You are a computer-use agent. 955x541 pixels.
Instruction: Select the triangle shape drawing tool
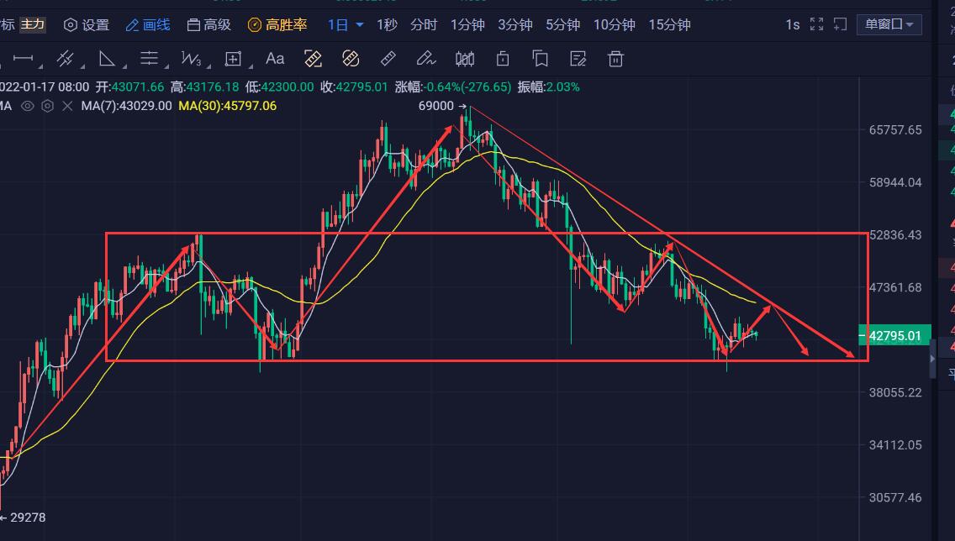(x=107, y=59)
